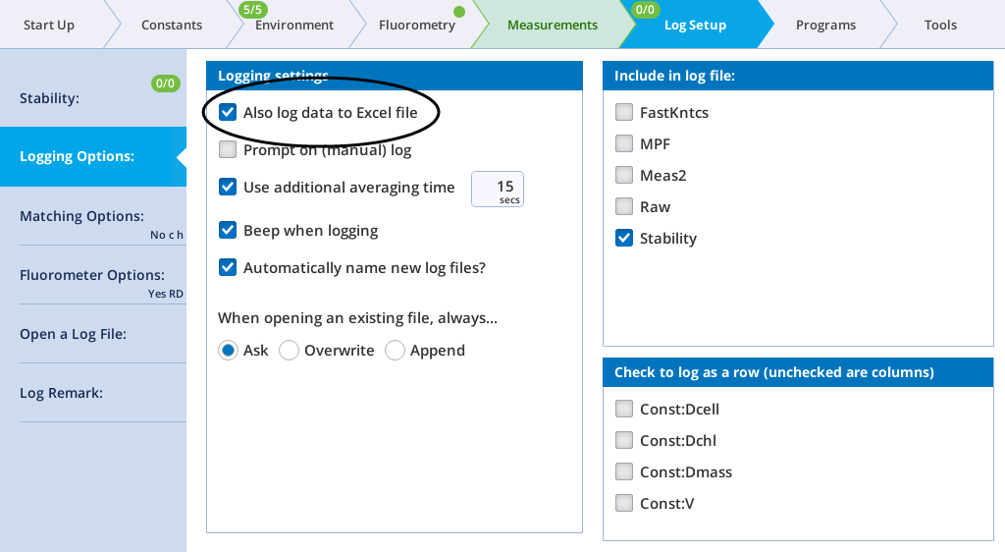This screenshot has width=1005, height=552.
Task: Uncheck Stability in log file list
Action: tap(623, 238)
